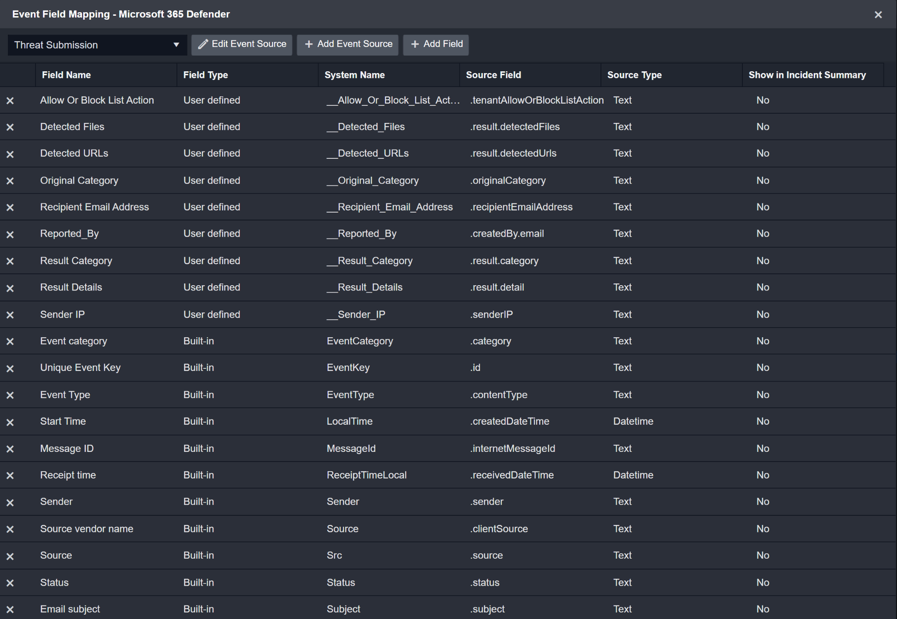This screenshot has width=897, height=619.
Task: Delete the Sender IP field mapping
Action: coord(10,315)
